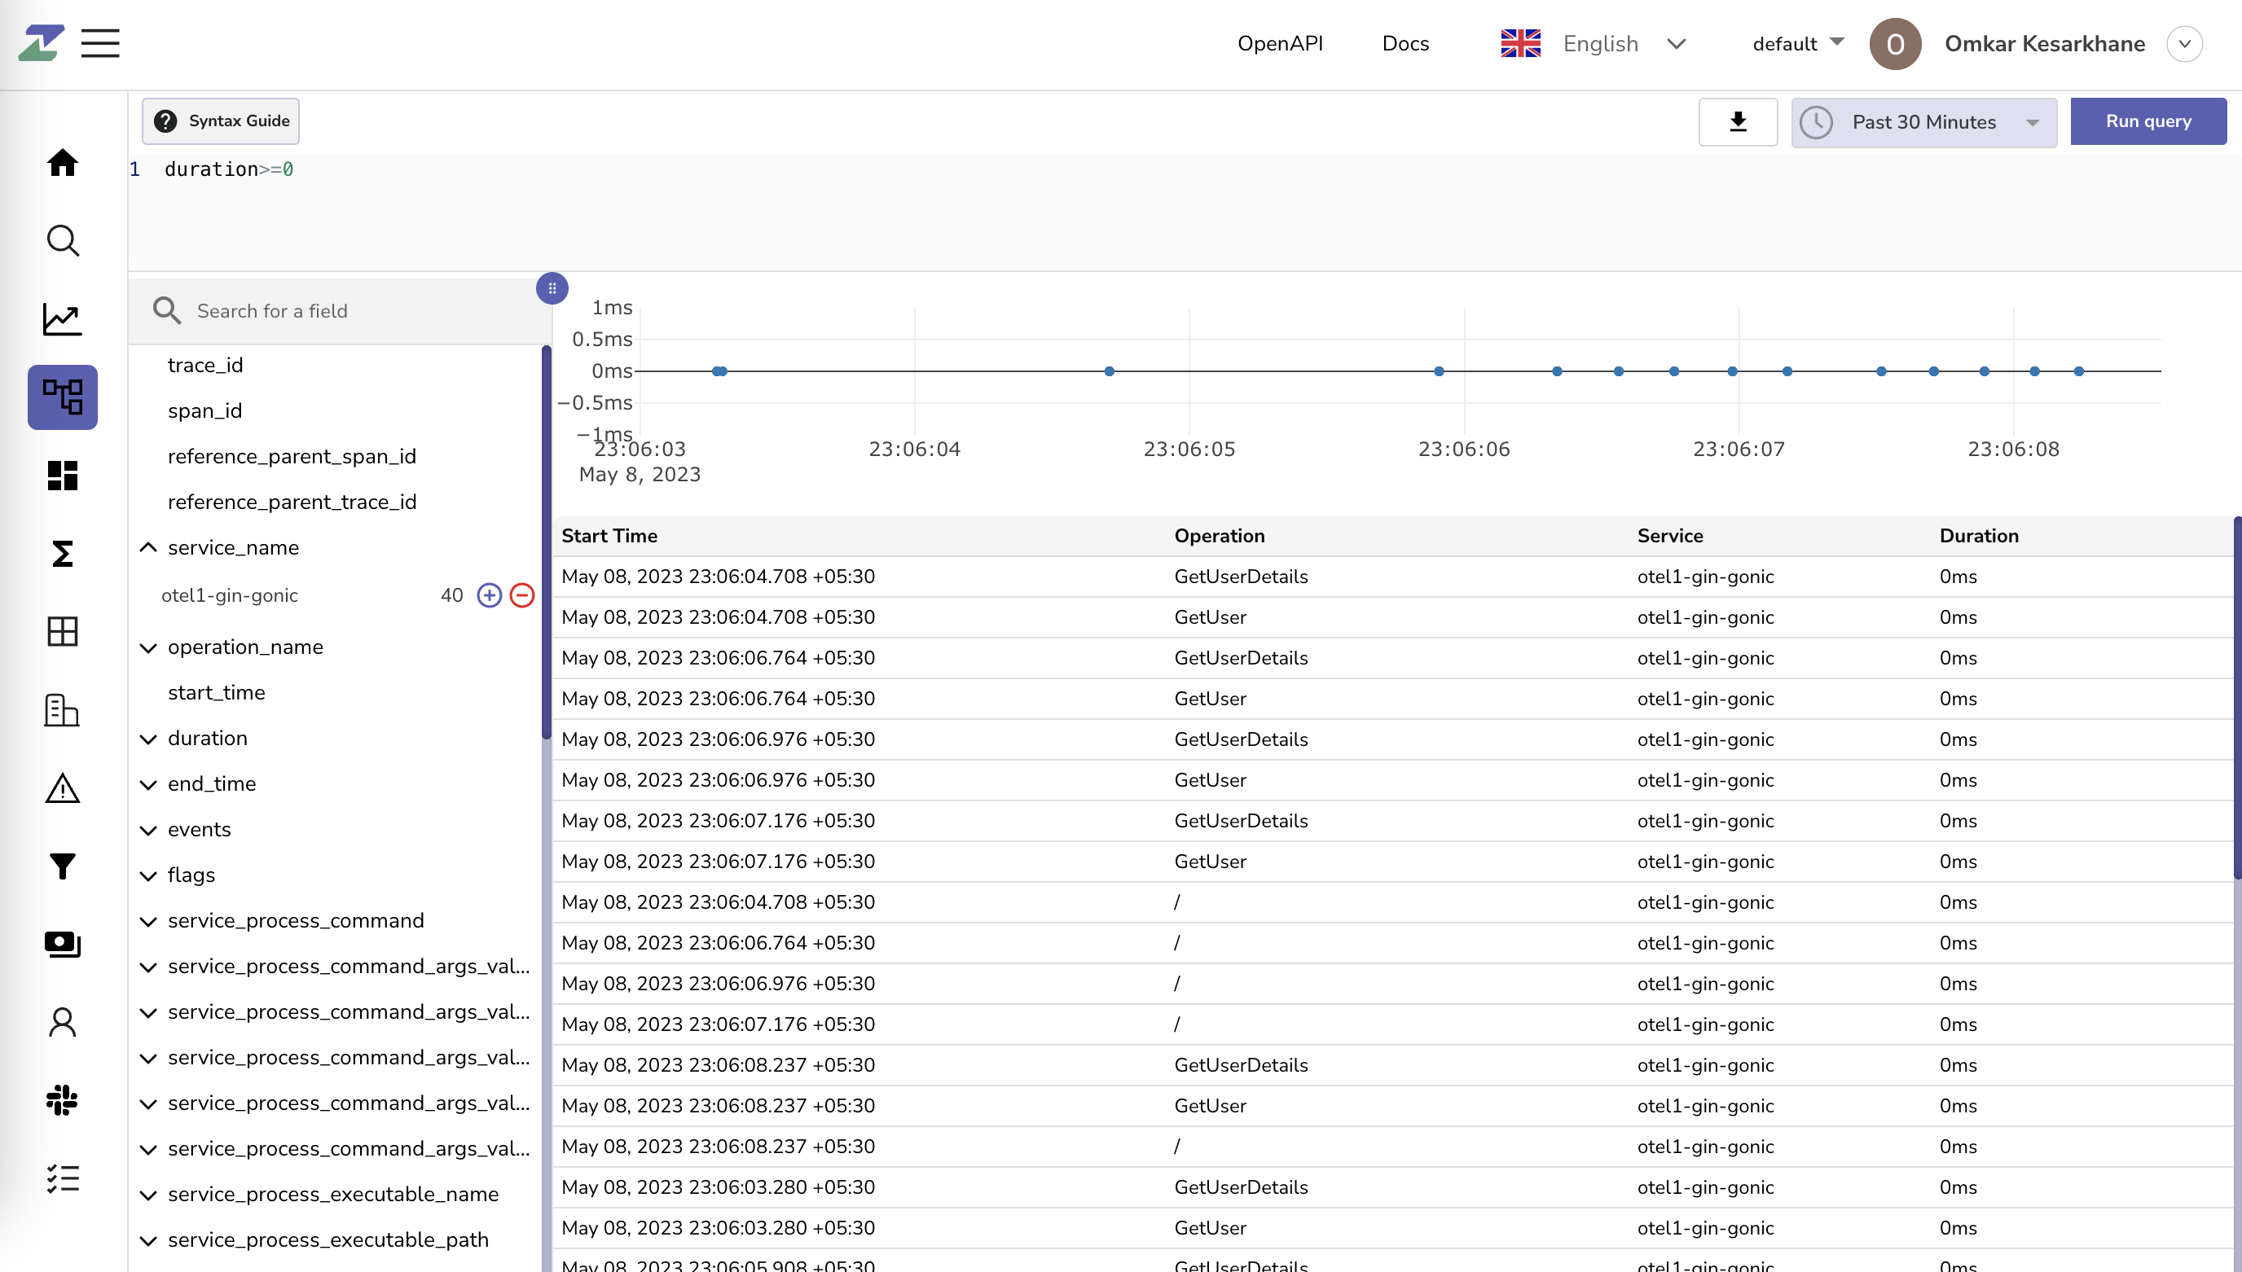
Task: Exclude otel1-gin-gonic with minus icon
Action: coord(521,596)
